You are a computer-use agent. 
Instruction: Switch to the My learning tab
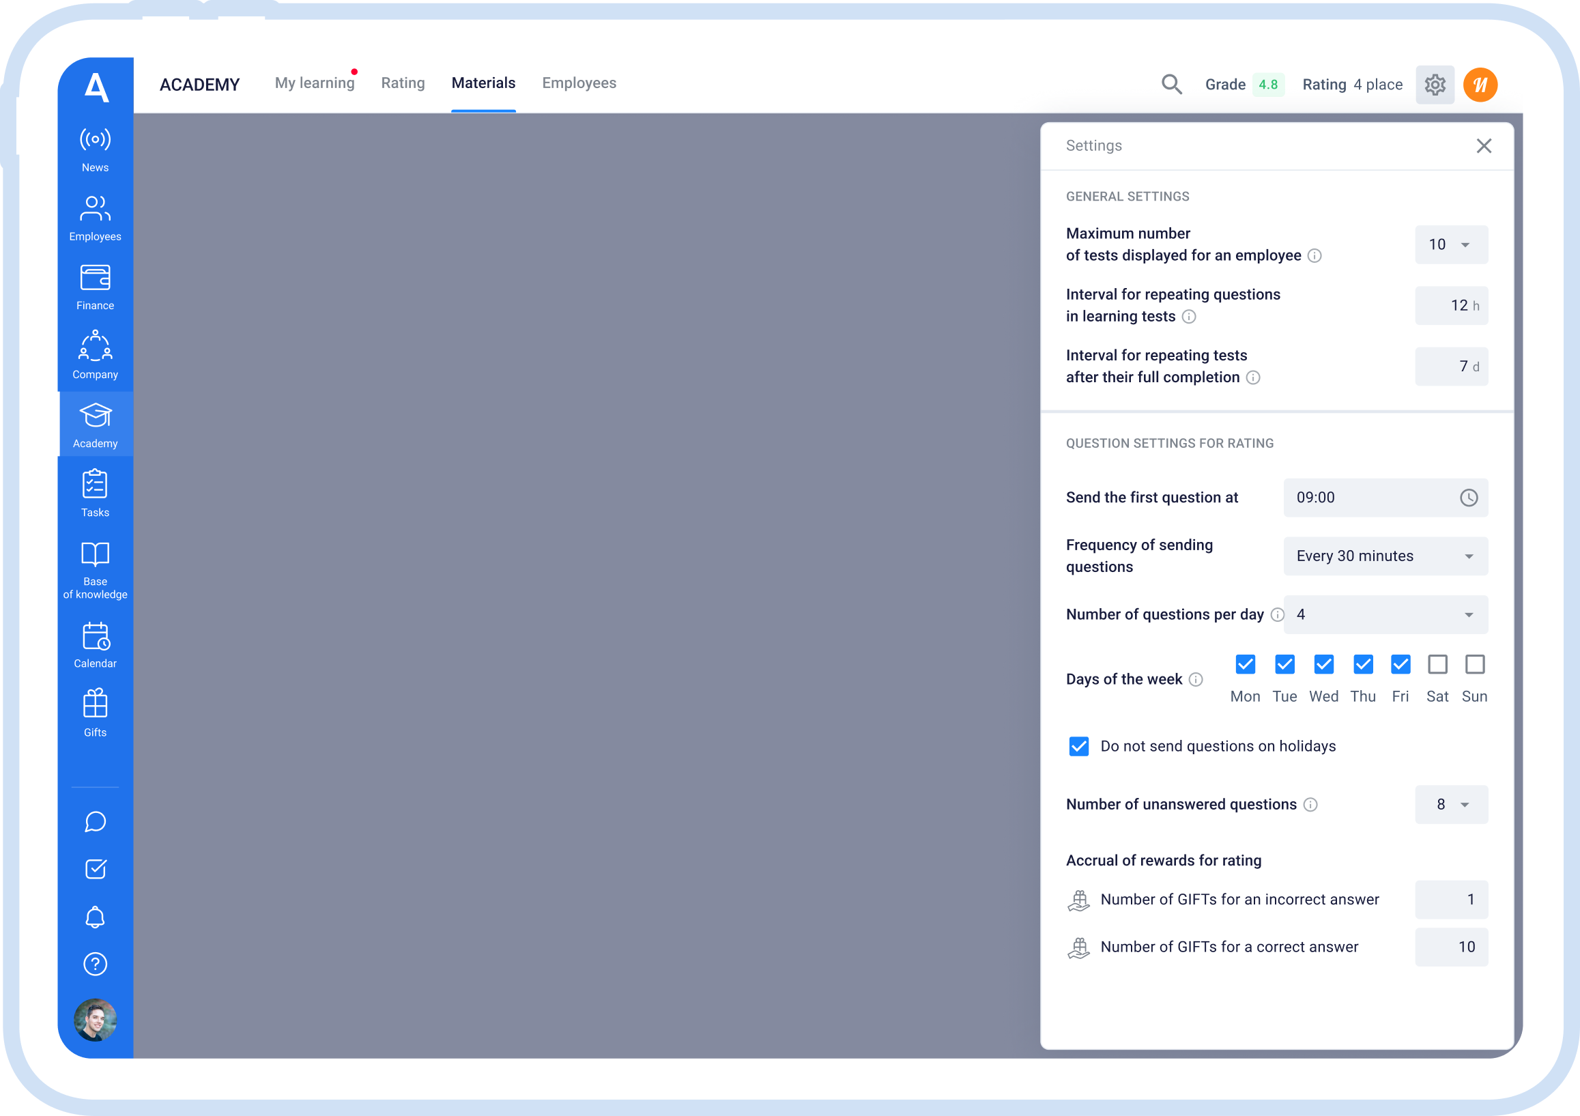pyautogui.click(x=315, y=83)
